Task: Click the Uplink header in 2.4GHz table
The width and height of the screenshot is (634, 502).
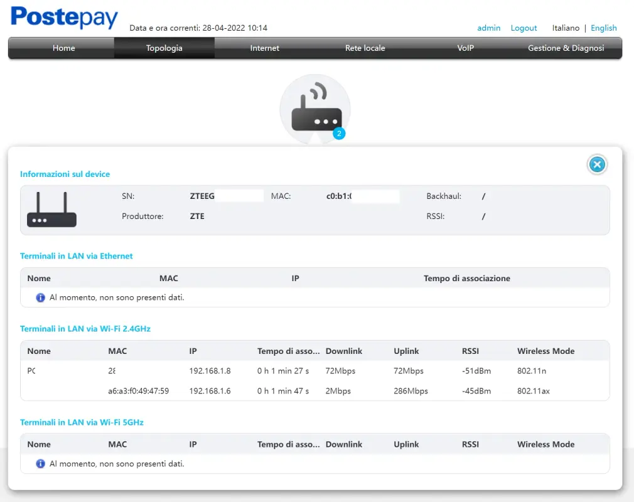Action: coord(406,351)
